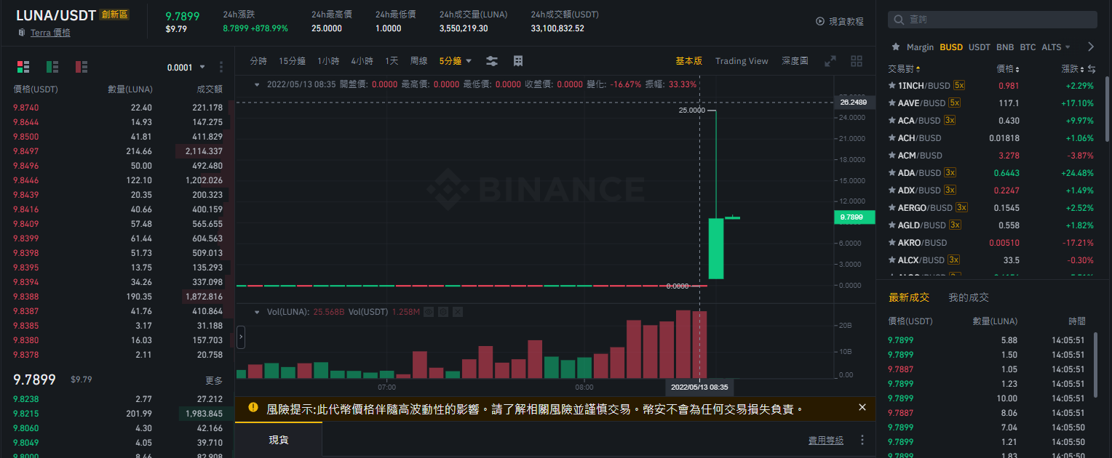Open chart settings sliders icon
Viewport: 1112px width, 458px height.
tap(492, 61)
